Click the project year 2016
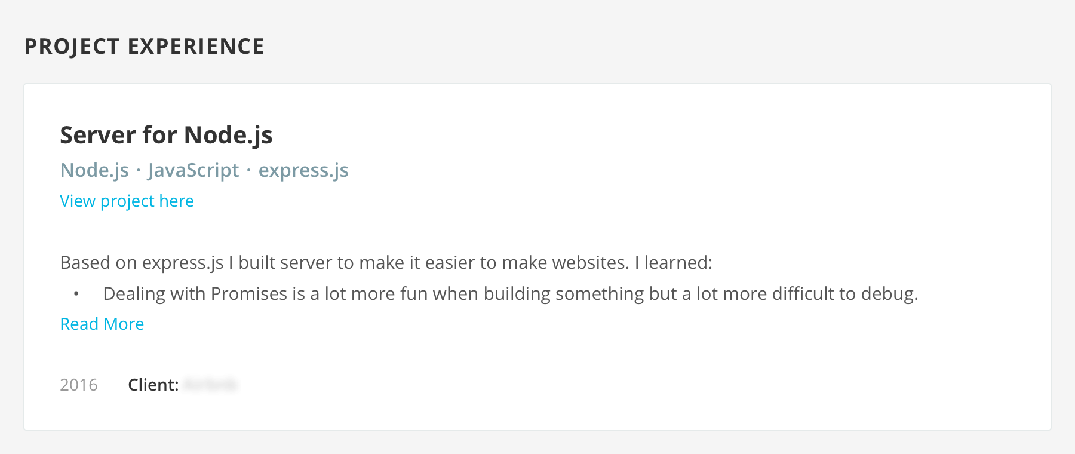Image resolution: width=1075 pixels, height=454 pixels. point(79,385)
